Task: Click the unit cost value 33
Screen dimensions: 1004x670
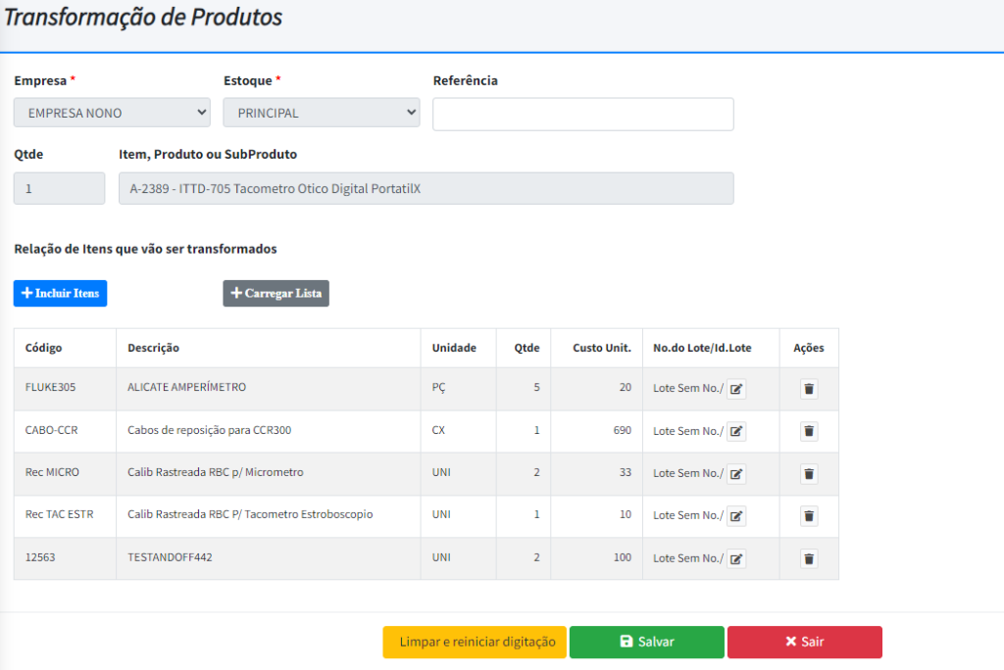Action: (626, 472)
